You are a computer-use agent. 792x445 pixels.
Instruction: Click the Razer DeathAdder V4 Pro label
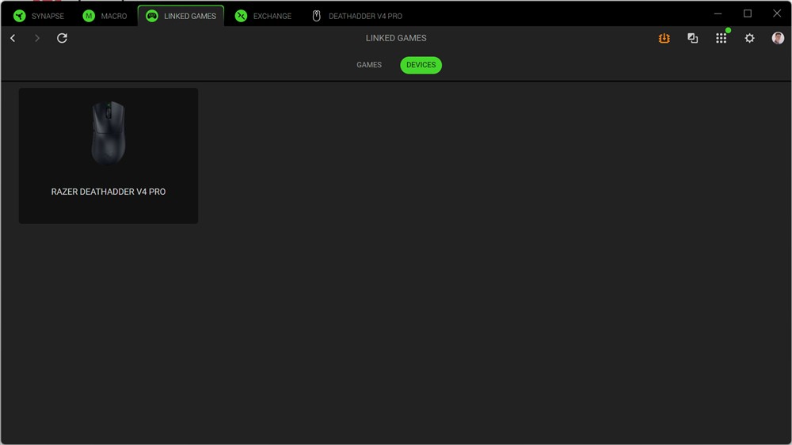coord(109,192)
